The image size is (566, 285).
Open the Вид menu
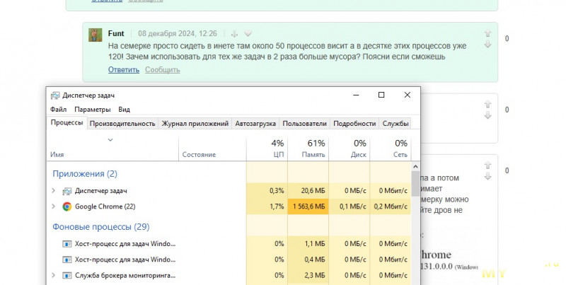pos(124,110)
